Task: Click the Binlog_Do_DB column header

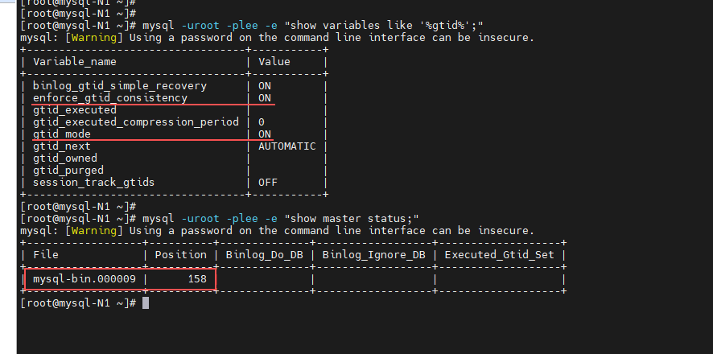Action: pos(265,255)
